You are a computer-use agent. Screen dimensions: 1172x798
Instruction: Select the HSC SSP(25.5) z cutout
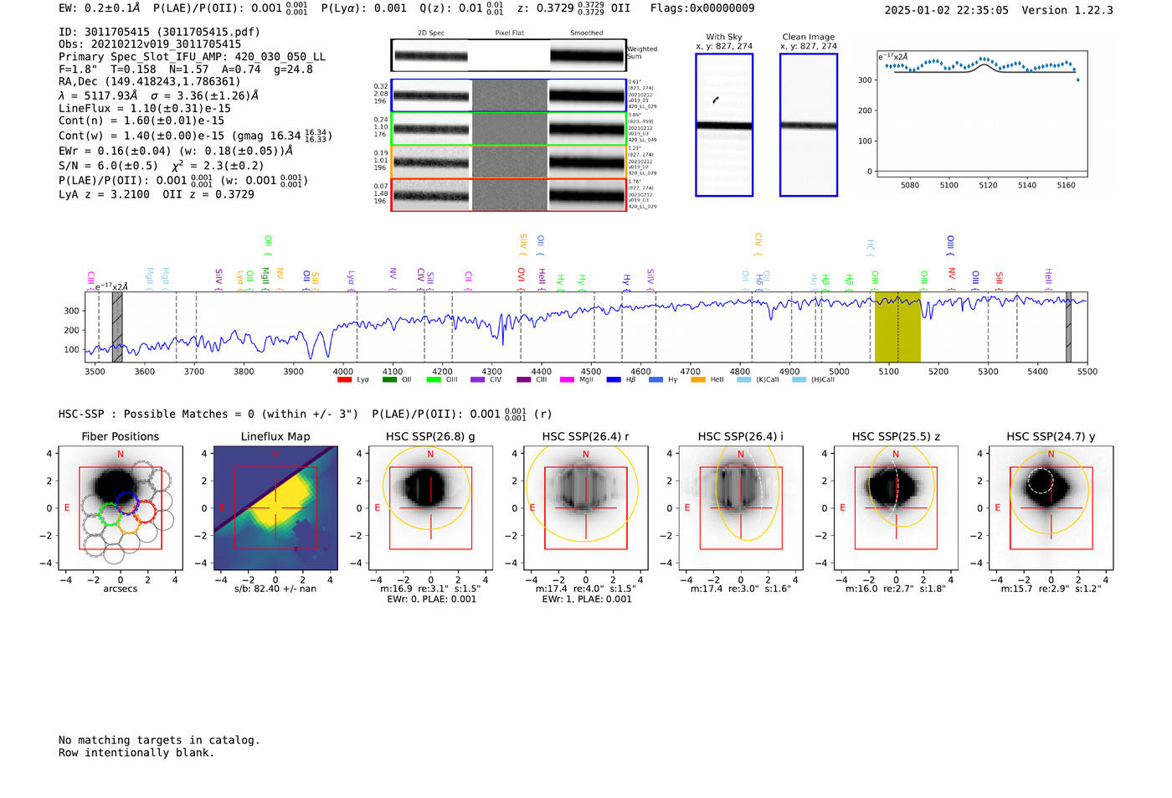[896, 508]
